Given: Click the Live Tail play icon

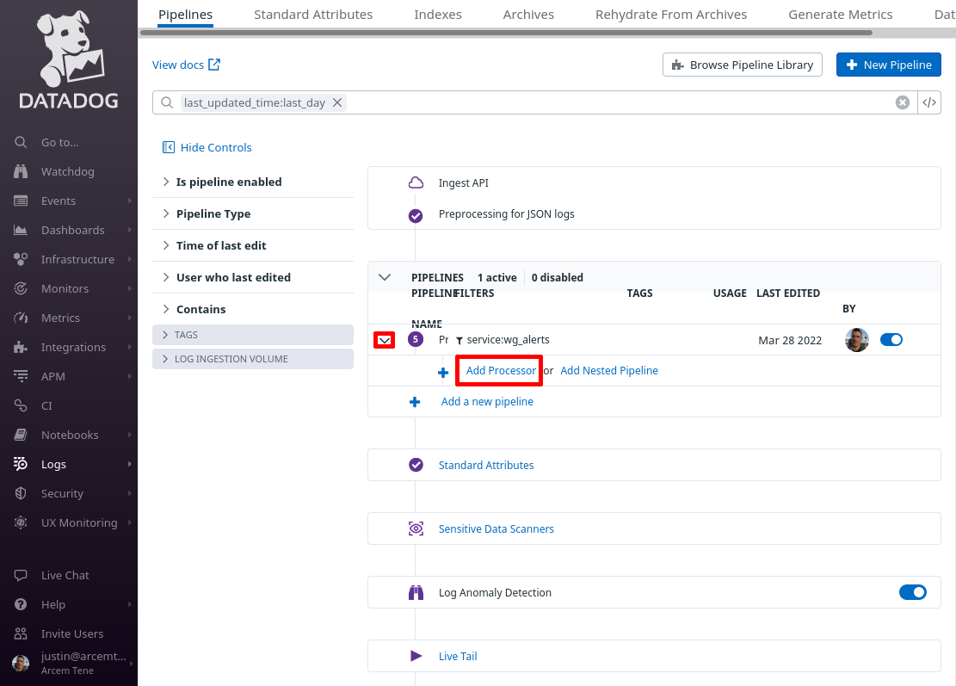Looking at the screenshot, I should [x=416, y=656].
